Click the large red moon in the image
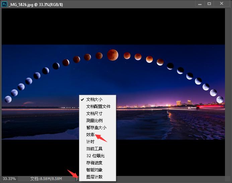The image size is (232, 183). [x=112, y=55]
